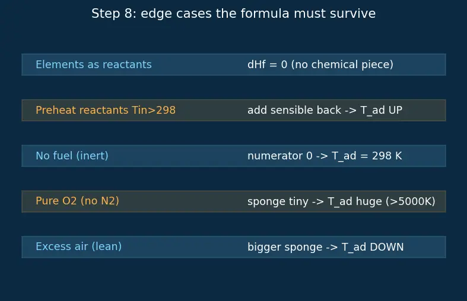Select "Step 8:" at the heading start
467x301 pixels.
pyautogui.click(x=114, y=14)
